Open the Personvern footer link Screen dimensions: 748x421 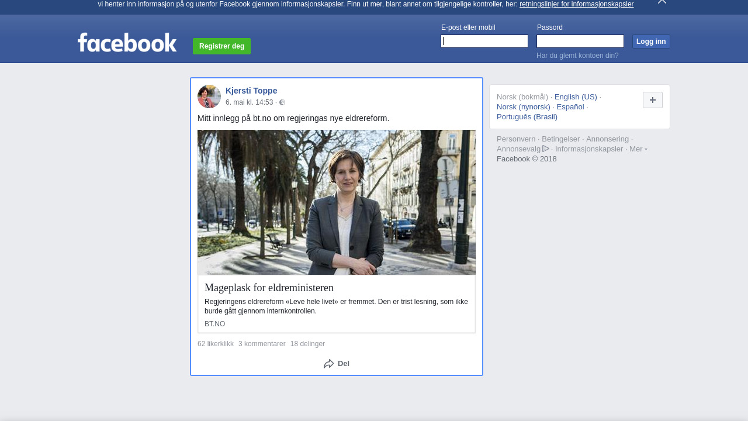[x=516, y=139]
